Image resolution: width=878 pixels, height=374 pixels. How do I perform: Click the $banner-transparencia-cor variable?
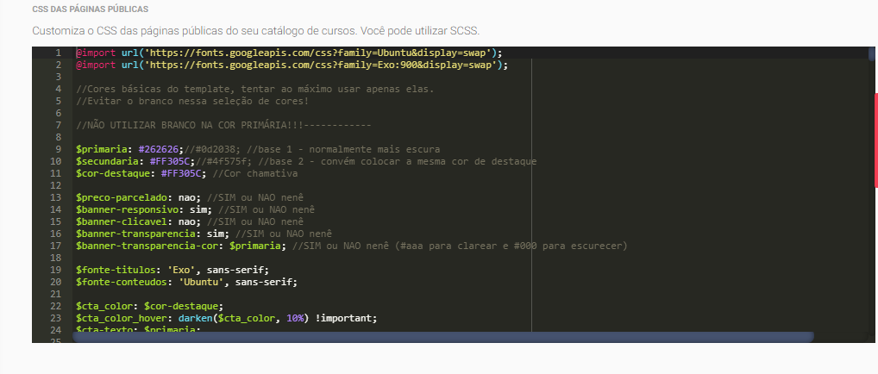(147, 246)
